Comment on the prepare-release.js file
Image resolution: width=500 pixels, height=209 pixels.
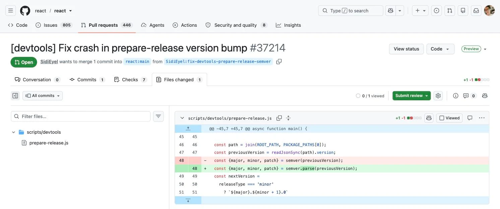click(x=470, y=118)
